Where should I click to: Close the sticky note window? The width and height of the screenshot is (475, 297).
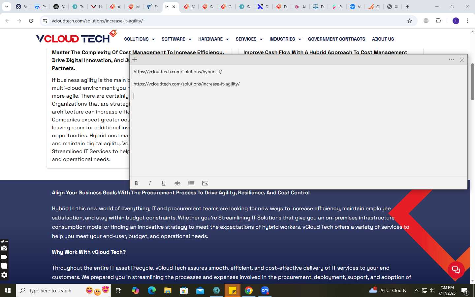(462, 60)
